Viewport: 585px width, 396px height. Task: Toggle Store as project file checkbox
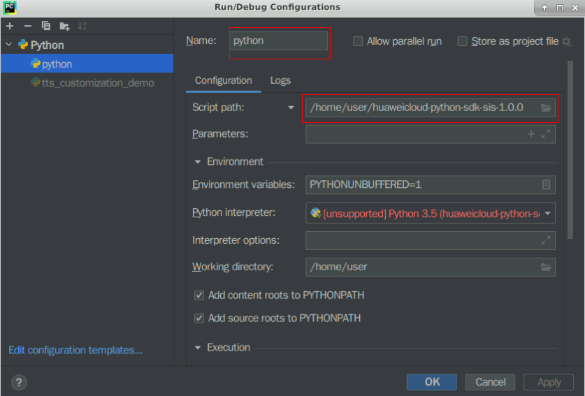point(462,41)
